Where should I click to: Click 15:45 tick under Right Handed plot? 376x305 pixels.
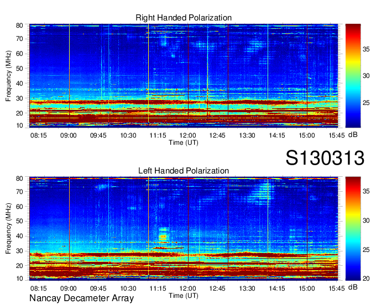click(x=337, y=135)
